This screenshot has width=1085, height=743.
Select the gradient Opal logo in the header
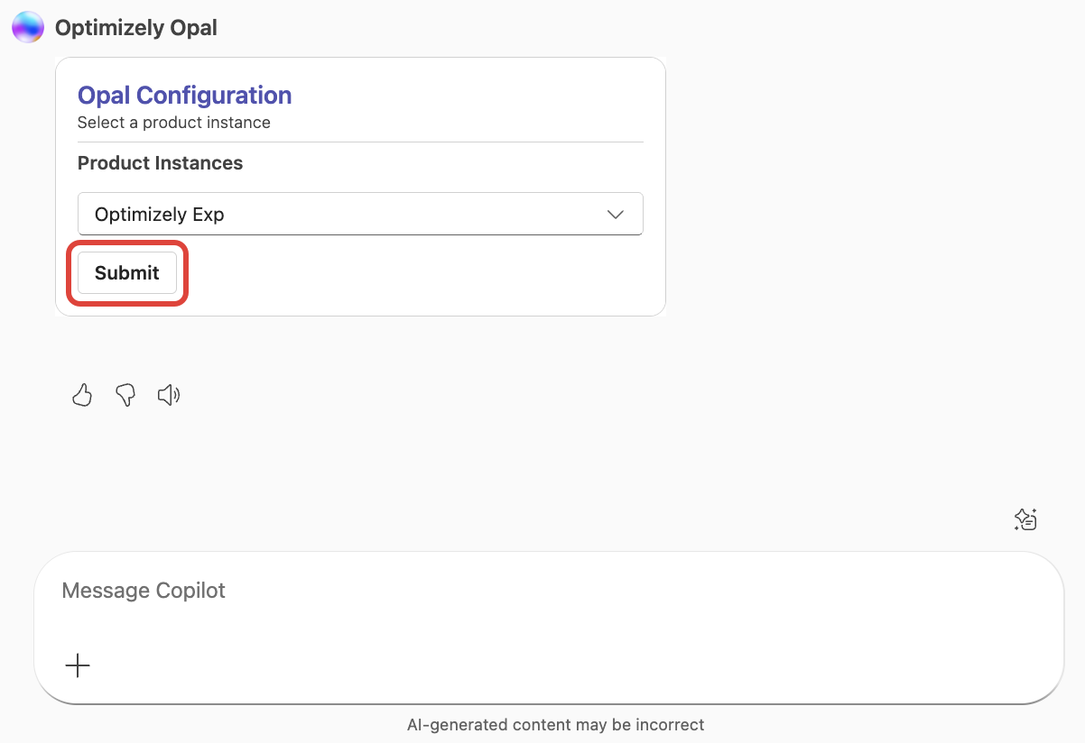pos(27,27)
